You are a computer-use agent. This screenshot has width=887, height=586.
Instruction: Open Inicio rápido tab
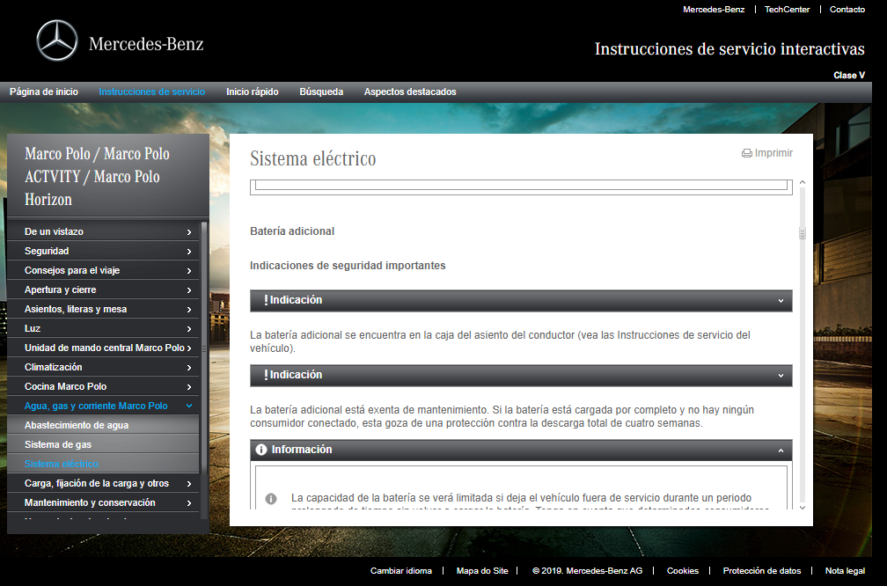(253, 92)
